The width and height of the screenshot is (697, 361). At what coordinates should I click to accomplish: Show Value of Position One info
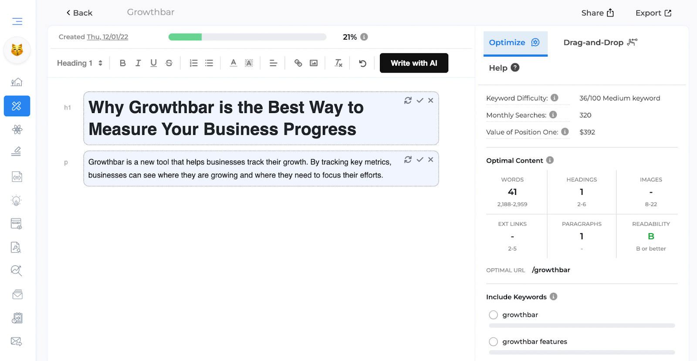pos(565,132)
